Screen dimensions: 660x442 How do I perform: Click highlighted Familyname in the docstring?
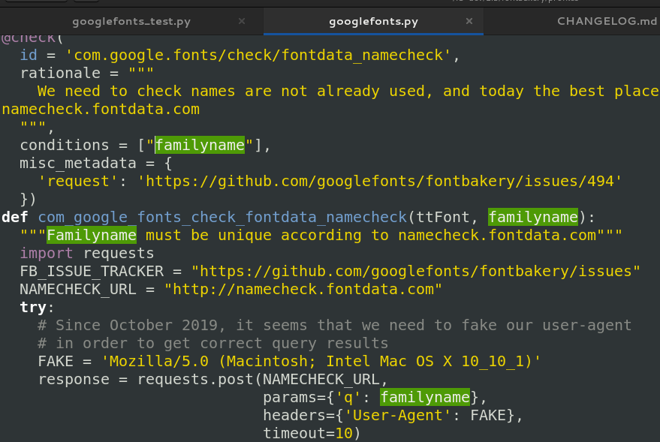tap(91, 235)
